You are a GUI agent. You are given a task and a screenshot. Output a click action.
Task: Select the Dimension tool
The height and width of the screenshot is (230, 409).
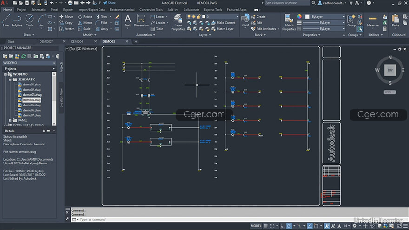click(x=141, y=21)
